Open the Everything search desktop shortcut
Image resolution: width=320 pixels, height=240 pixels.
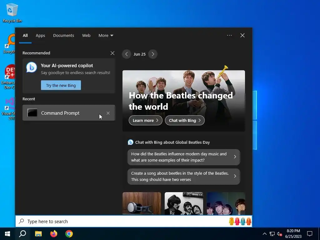tap(9, 44)
